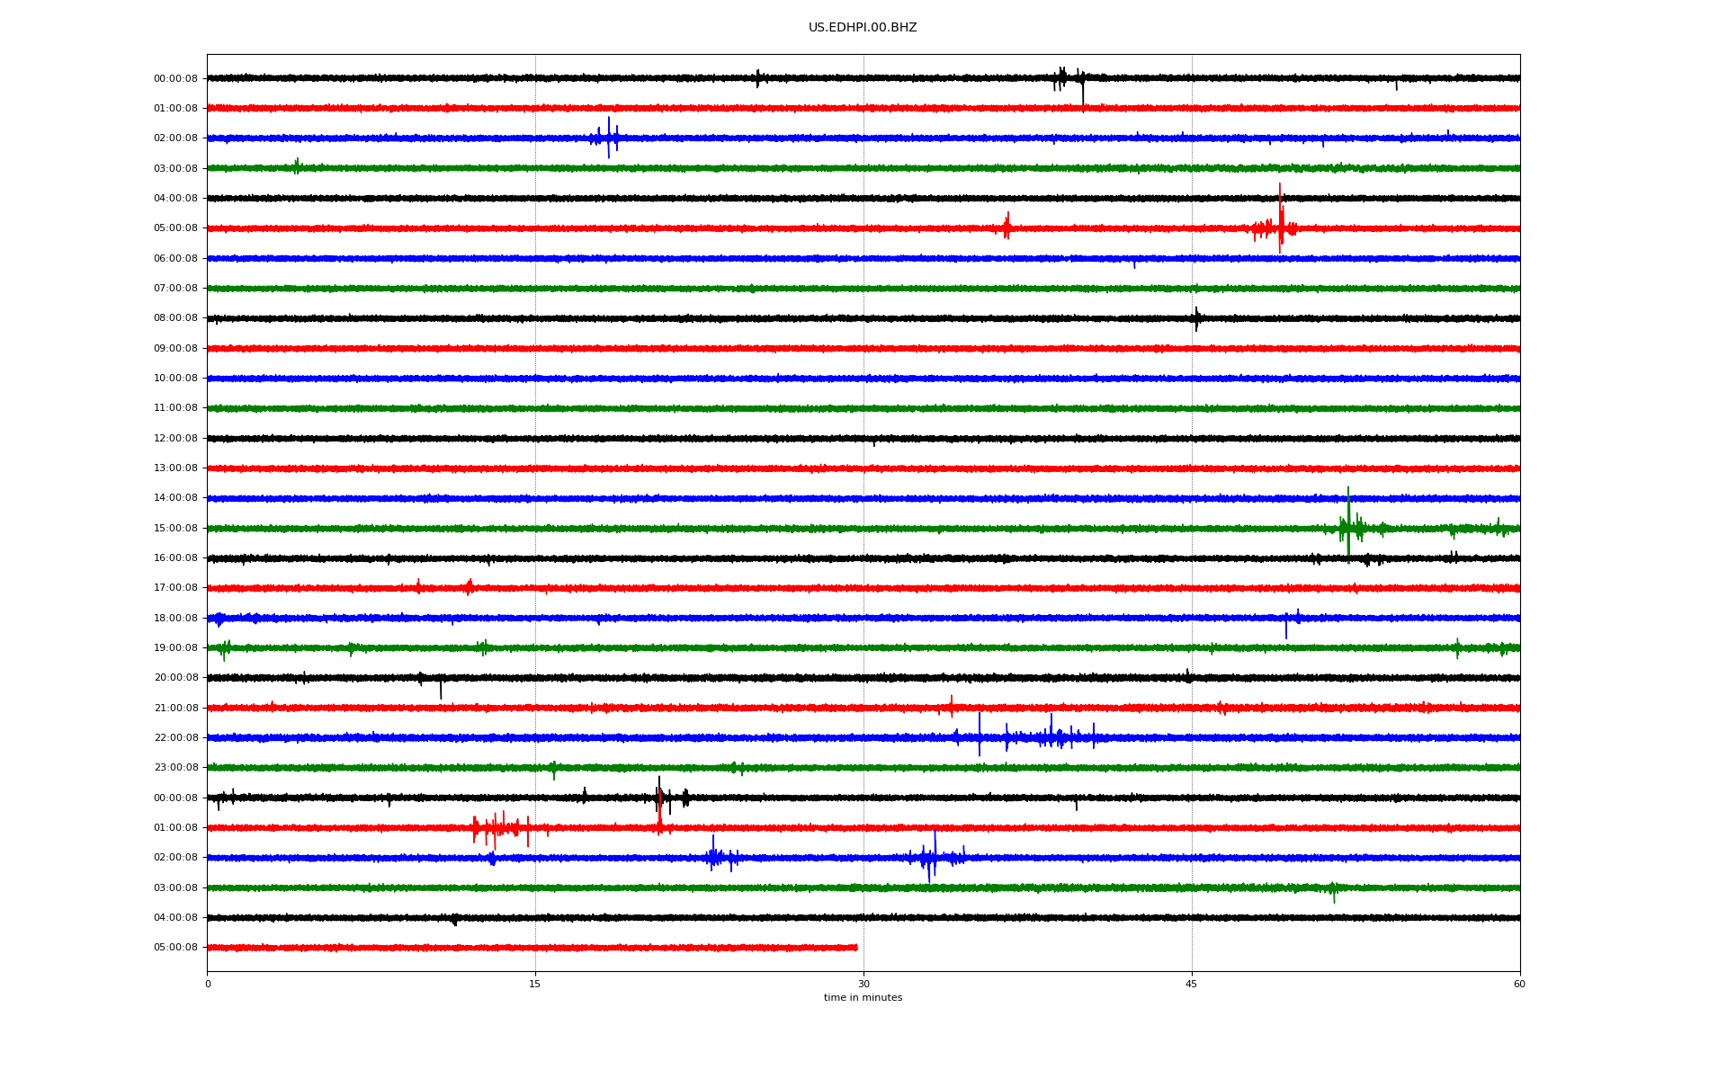Click the US.EDHPI.00.BHZ plot title
The image size is (1727, 1079).
point(862,28)
